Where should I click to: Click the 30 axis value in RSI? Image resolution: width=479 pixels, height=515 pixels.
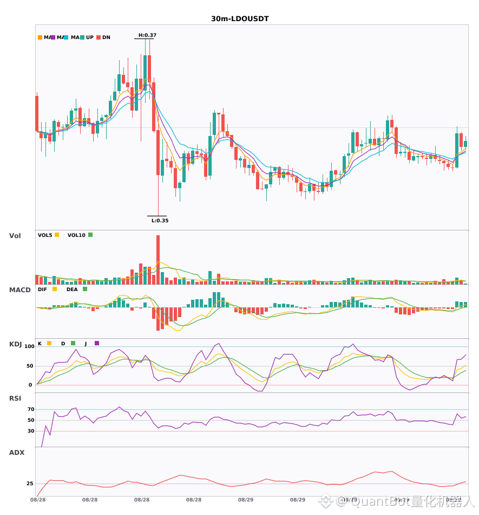click(31, 431)
